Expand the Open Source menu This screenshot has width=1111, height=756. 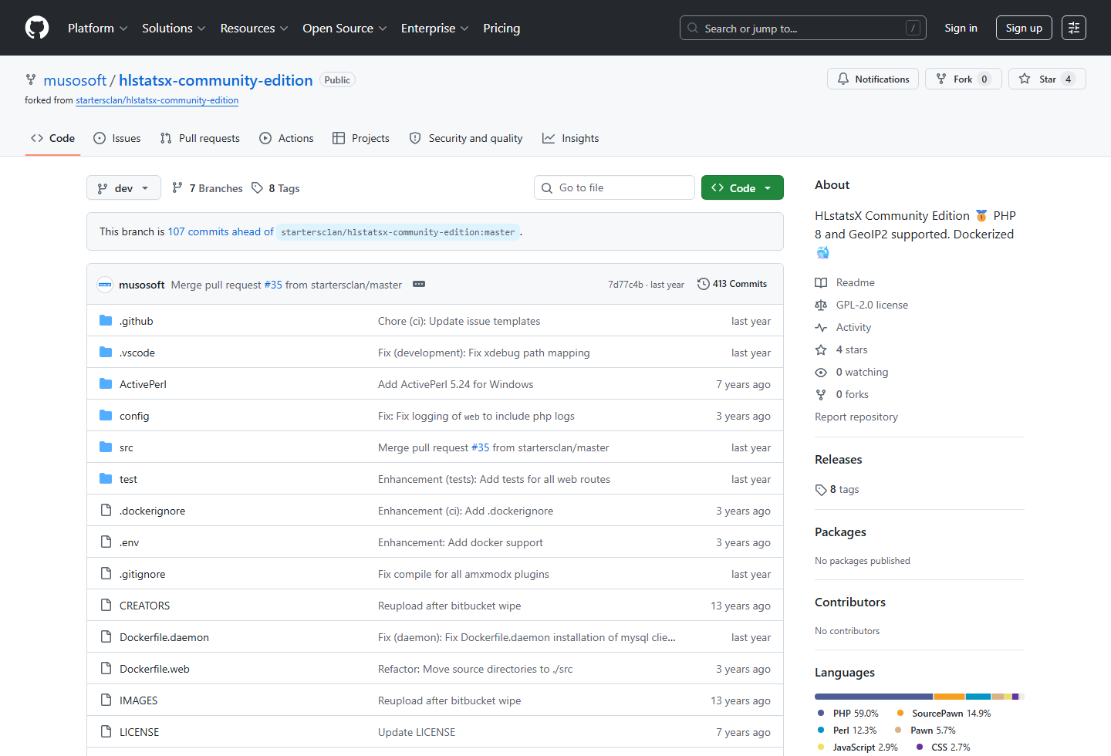[x=345, y=28]
